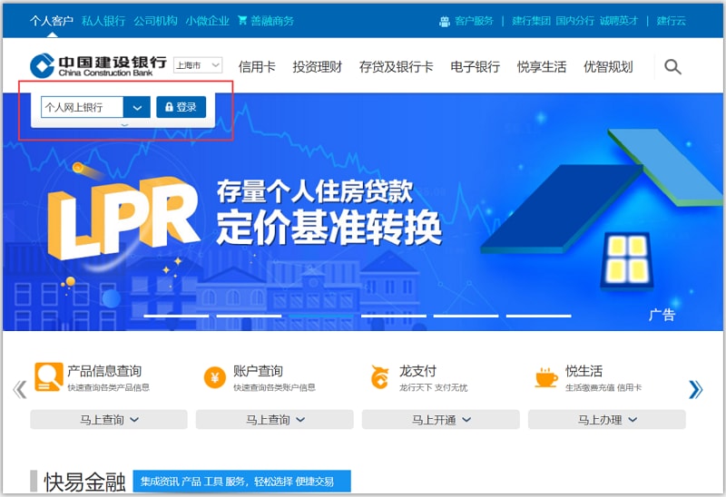Click the search magnifier icon
The width and height of the screenshot is (726, 497).
pos(672,66)
